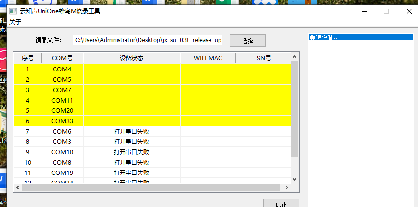418x207 pixels.
Task: Click the 设备状态 column header
Action: tap(132, 58)
